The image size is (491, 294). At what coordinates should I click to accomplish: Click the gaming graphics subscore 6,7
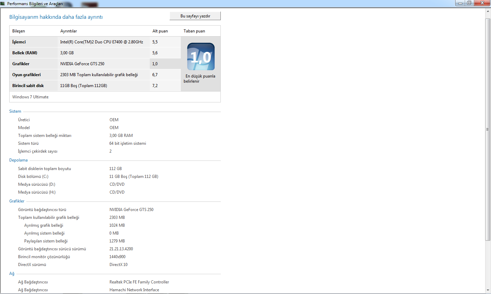(x=155, y=75)
